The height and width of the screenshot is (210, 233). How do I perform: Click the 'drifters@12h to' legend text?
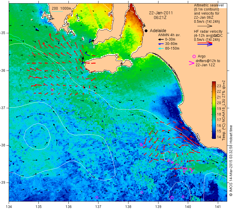click(208, 61)
